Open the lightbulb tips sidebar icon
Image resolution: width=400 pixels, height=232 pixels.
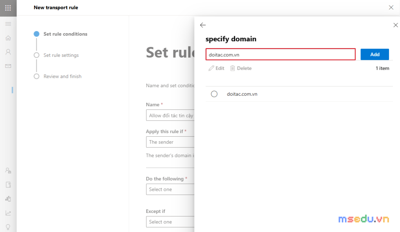point(8,227)
